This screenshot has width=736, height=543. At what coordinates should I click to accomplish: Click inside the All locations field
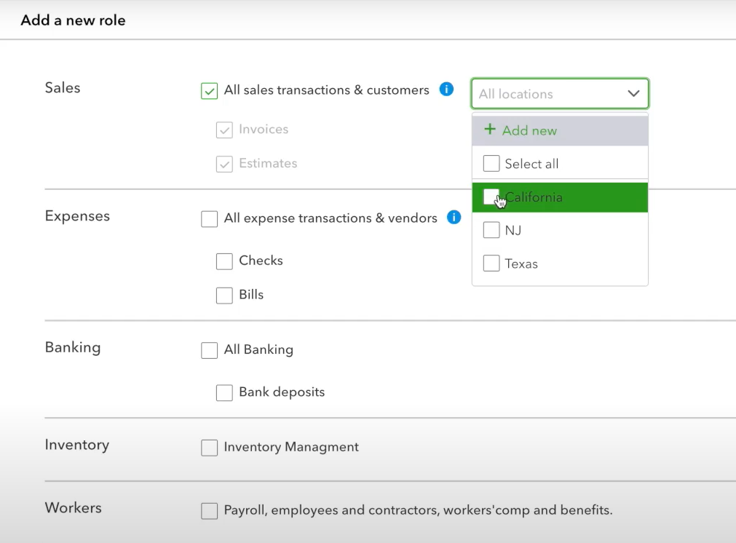coord(560,93)
